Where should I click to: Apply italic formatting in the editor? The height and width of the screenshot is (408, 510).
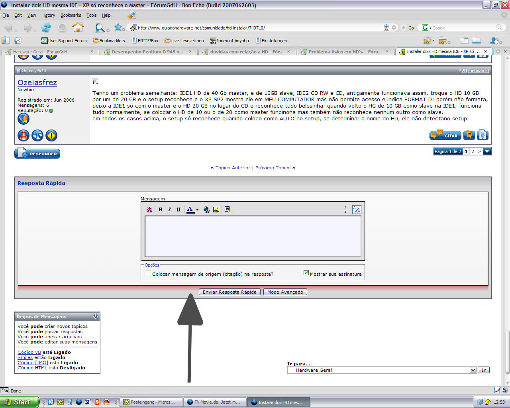[x=169, y=210]
